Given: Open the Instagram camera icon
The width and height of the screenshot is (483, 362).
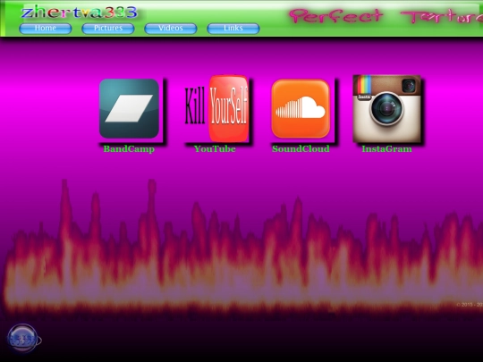Looking at the screenshot, I should click(387, 108).
